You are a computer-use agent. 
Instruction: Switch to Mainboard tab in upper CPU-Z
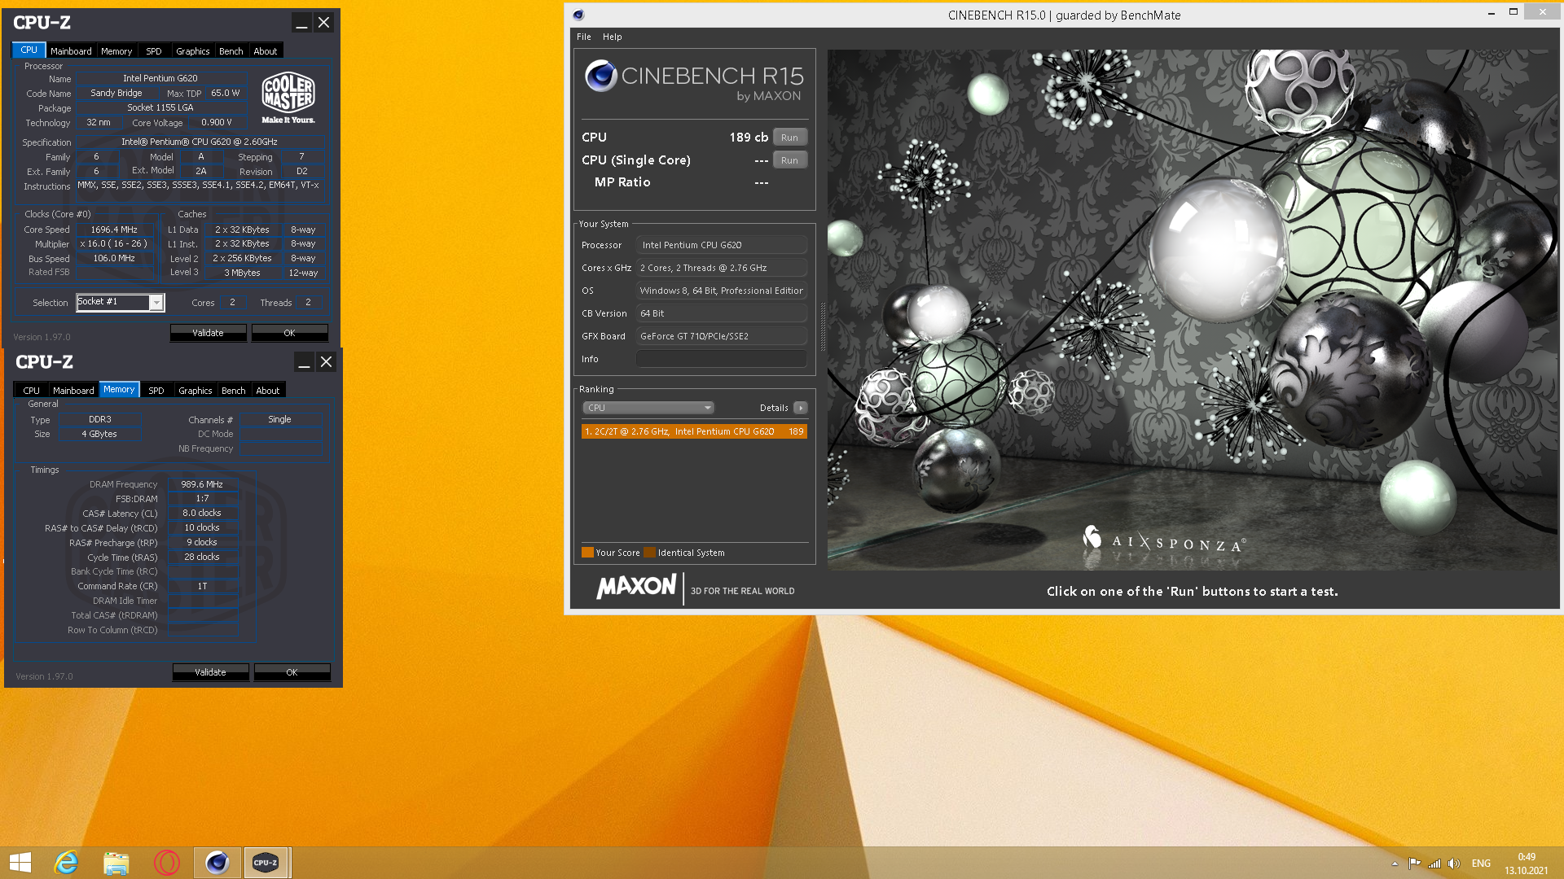pos(71,50)
